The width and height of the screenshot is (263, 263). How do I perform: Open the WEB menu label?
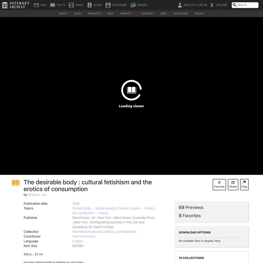(x=43, y=5)
